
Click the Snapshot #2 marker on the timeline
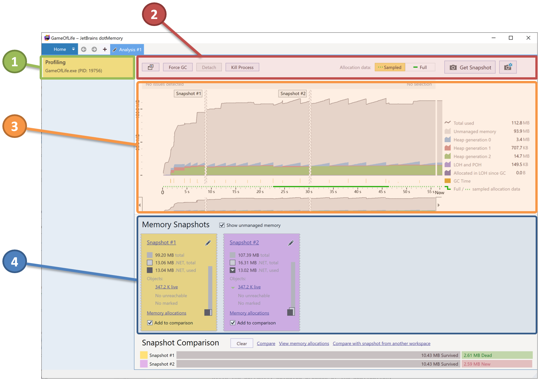coord(293,94)
